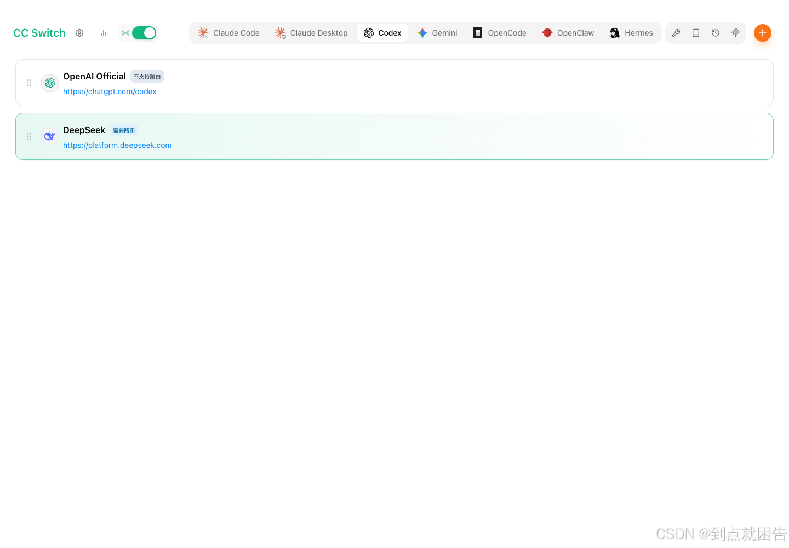Open the history clock icon
The width and height of the screenshot is (789, 548).
[716, 33]
